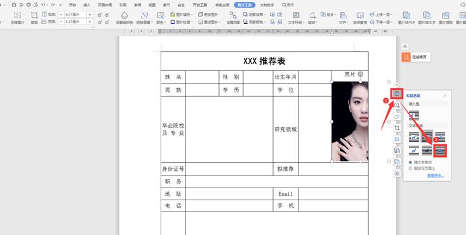Open 选择窗格 selection pane

point(360,18)
